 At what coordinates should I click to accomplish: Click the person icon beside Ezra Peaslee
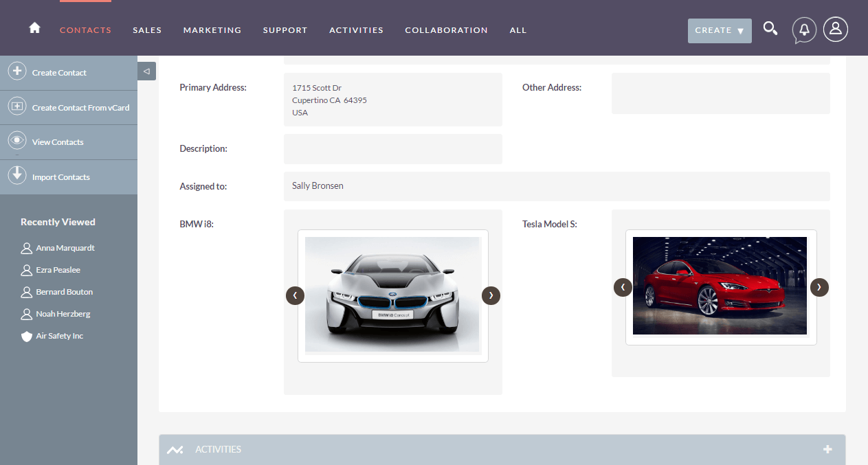pyautogui.click(x=27, y=270)
